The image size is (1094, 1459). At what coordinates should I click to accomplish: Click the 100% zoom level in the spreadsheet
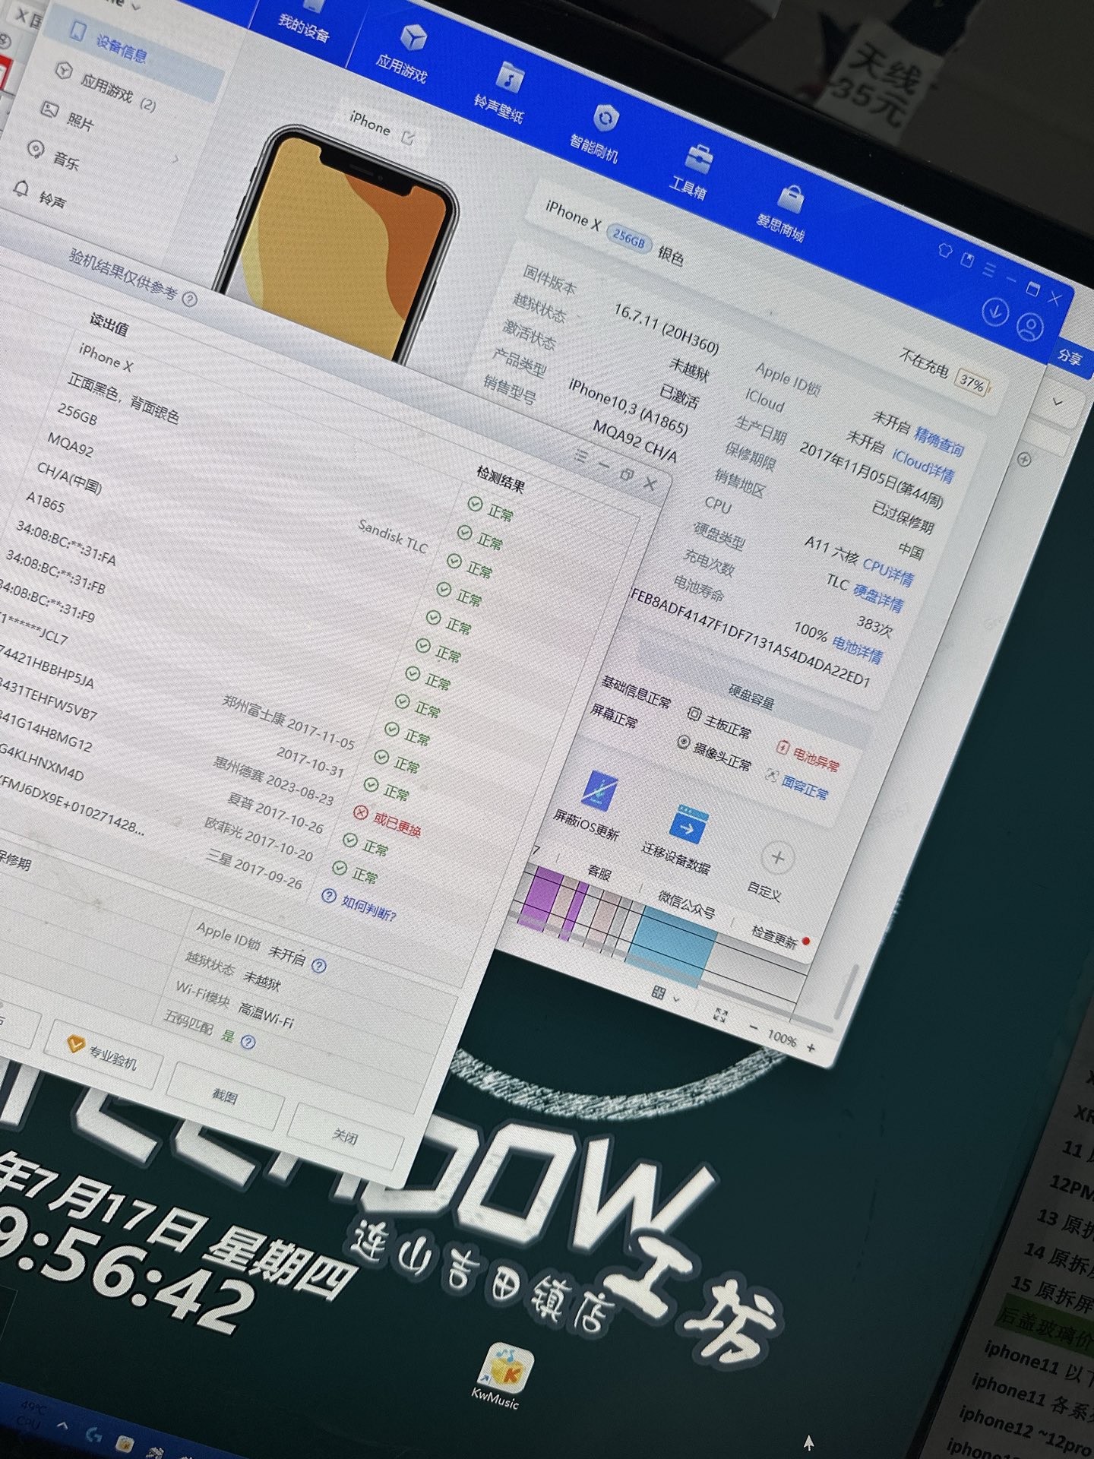(x=782, y=1037)
